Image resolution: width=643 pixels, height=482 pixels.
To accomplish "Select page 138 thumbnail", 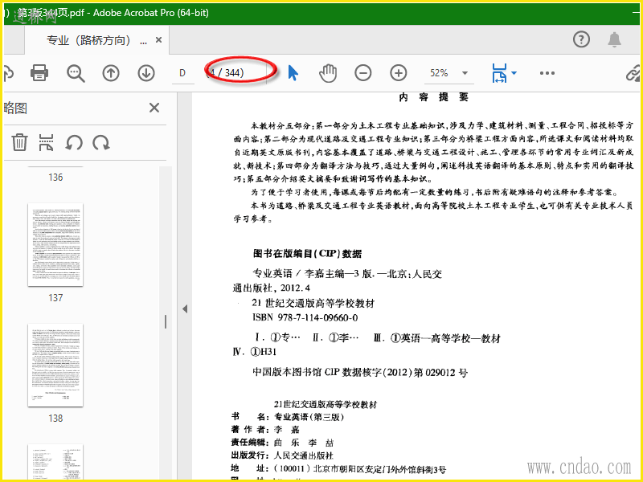I will point(55,366).
